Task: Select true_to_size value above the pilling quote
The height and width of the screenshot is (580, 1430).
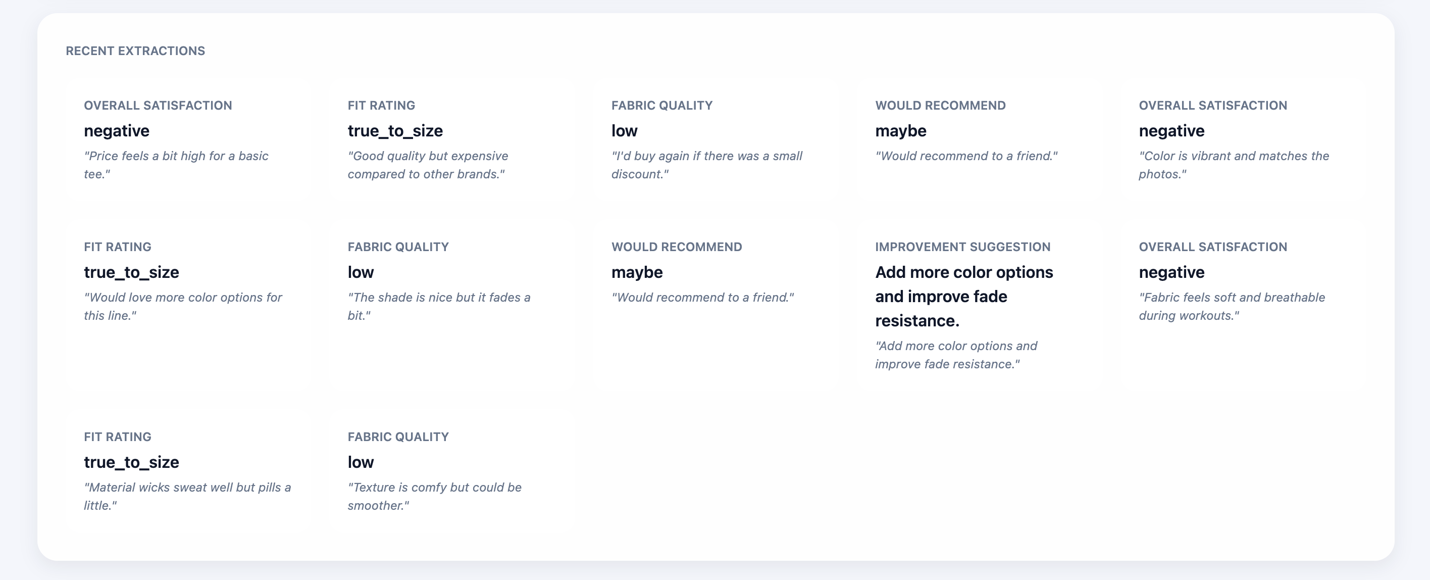Action: pyautogui.click(x=131, y=462)
